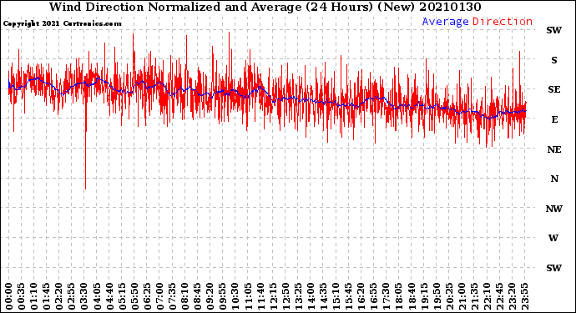Click the 20:25 time label

[x=448, y=296]
